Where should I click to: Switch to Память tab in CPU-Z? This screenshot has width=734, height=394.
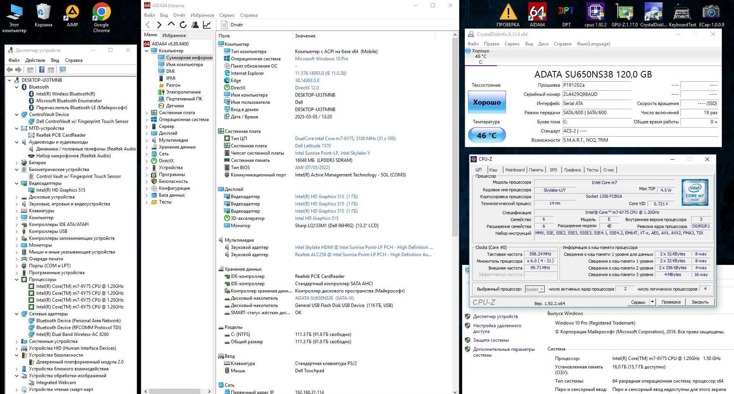point(536,170)
